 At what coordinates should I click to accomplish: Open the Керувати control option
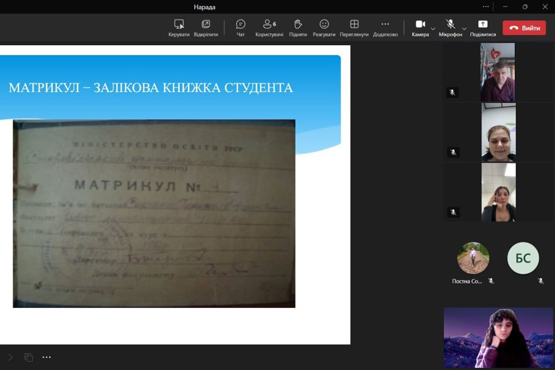point(179,28)
